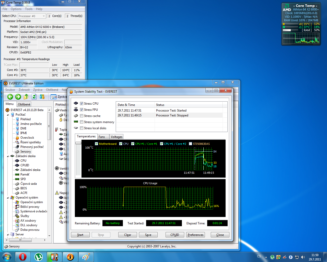The width and height of the screenshot is (327, 262).
Task: Click the volume icon in system tray
Action: coord(303,257)
